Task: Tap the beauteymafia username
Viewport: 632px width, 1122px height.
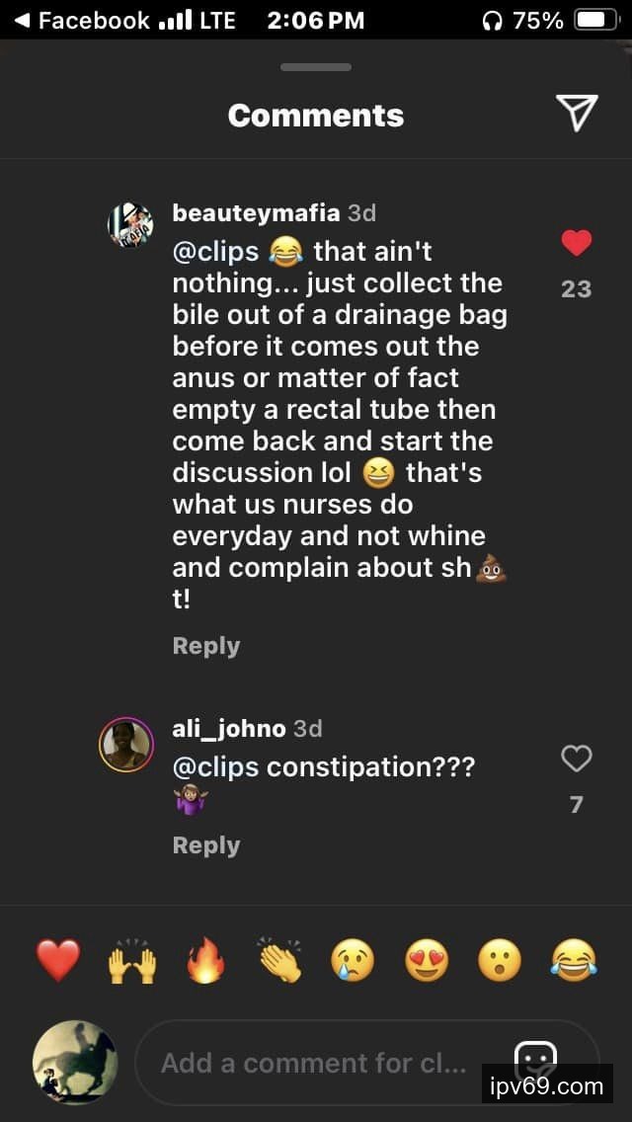Action: coord(256,212)
